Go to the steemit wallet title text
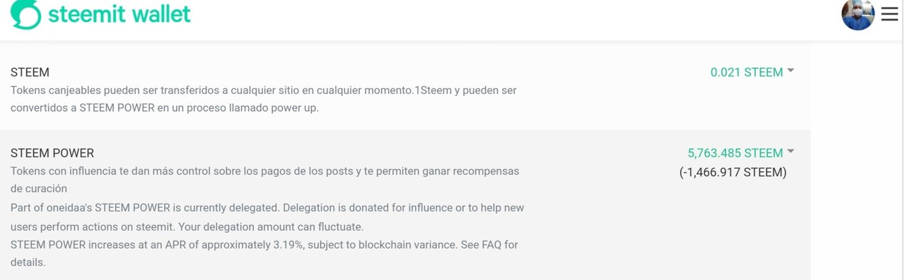Viewport: 905px width, 280px height. 119,13
